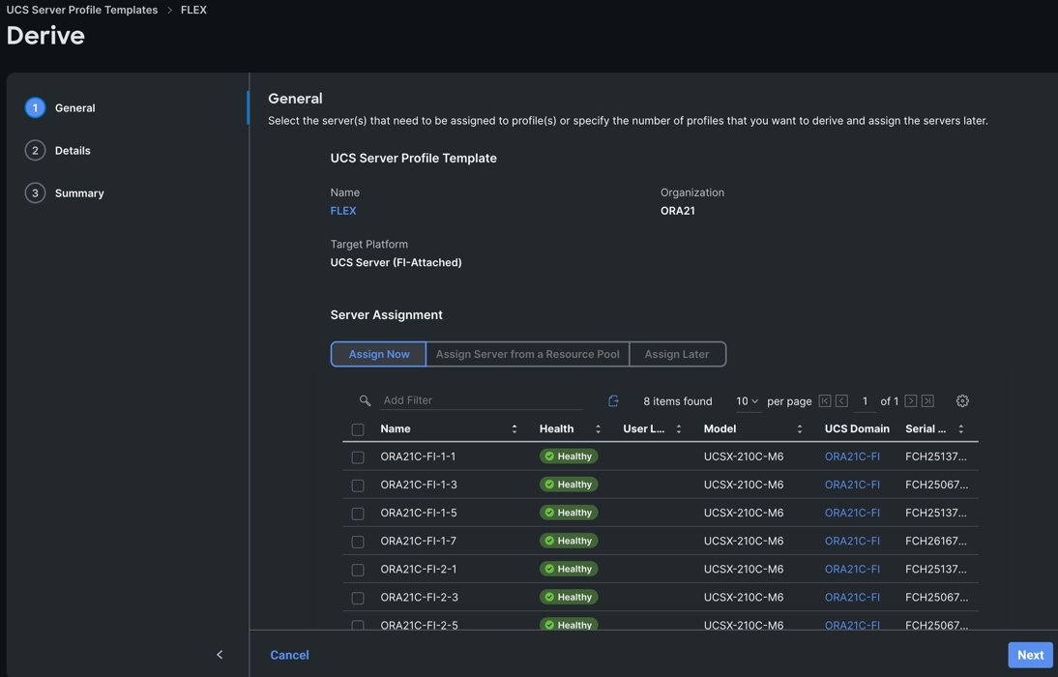This screenshot has height=677, width=1058.
Task: Click server name ORA21C-FI-1-3
Action: tap(419, 485)
